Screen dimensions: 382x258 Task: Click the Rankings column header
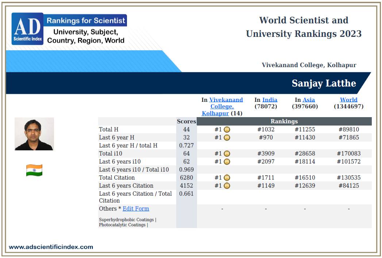pyautogui.click(x=284, y=121)
